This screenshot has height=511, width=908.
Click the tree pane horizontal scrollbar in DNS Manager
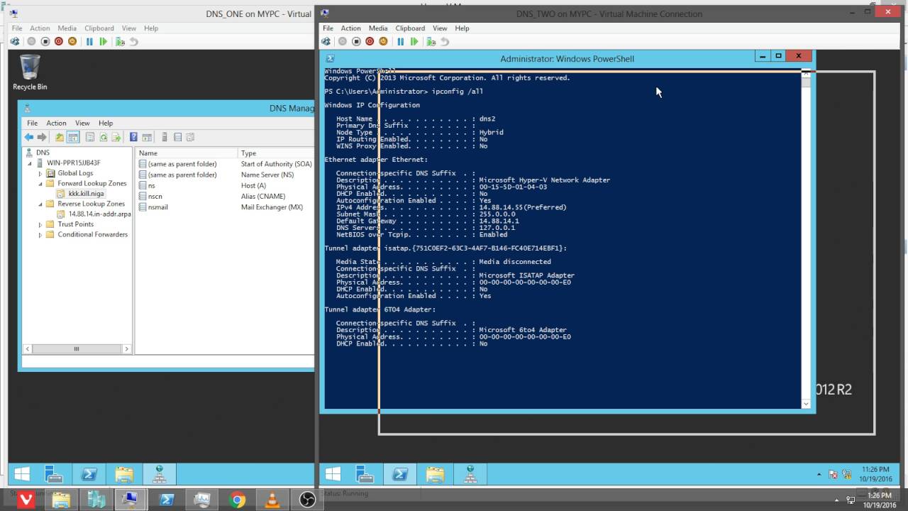click(77, 348)
